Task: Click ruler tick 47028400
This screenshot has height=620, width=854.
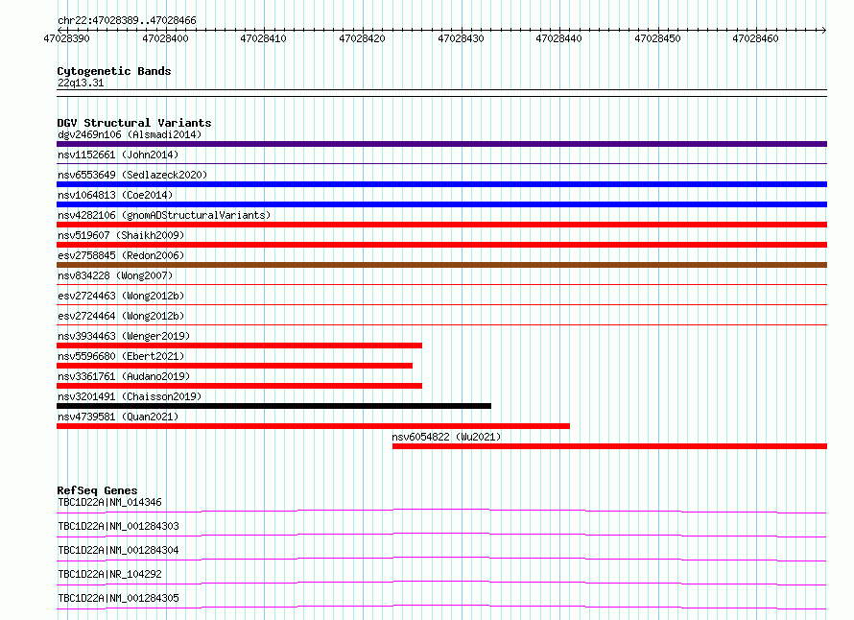Action: (x=166, y=38)
